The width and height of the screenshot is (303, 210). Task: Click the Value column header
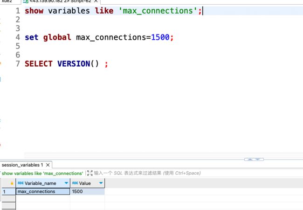(87, 183)
